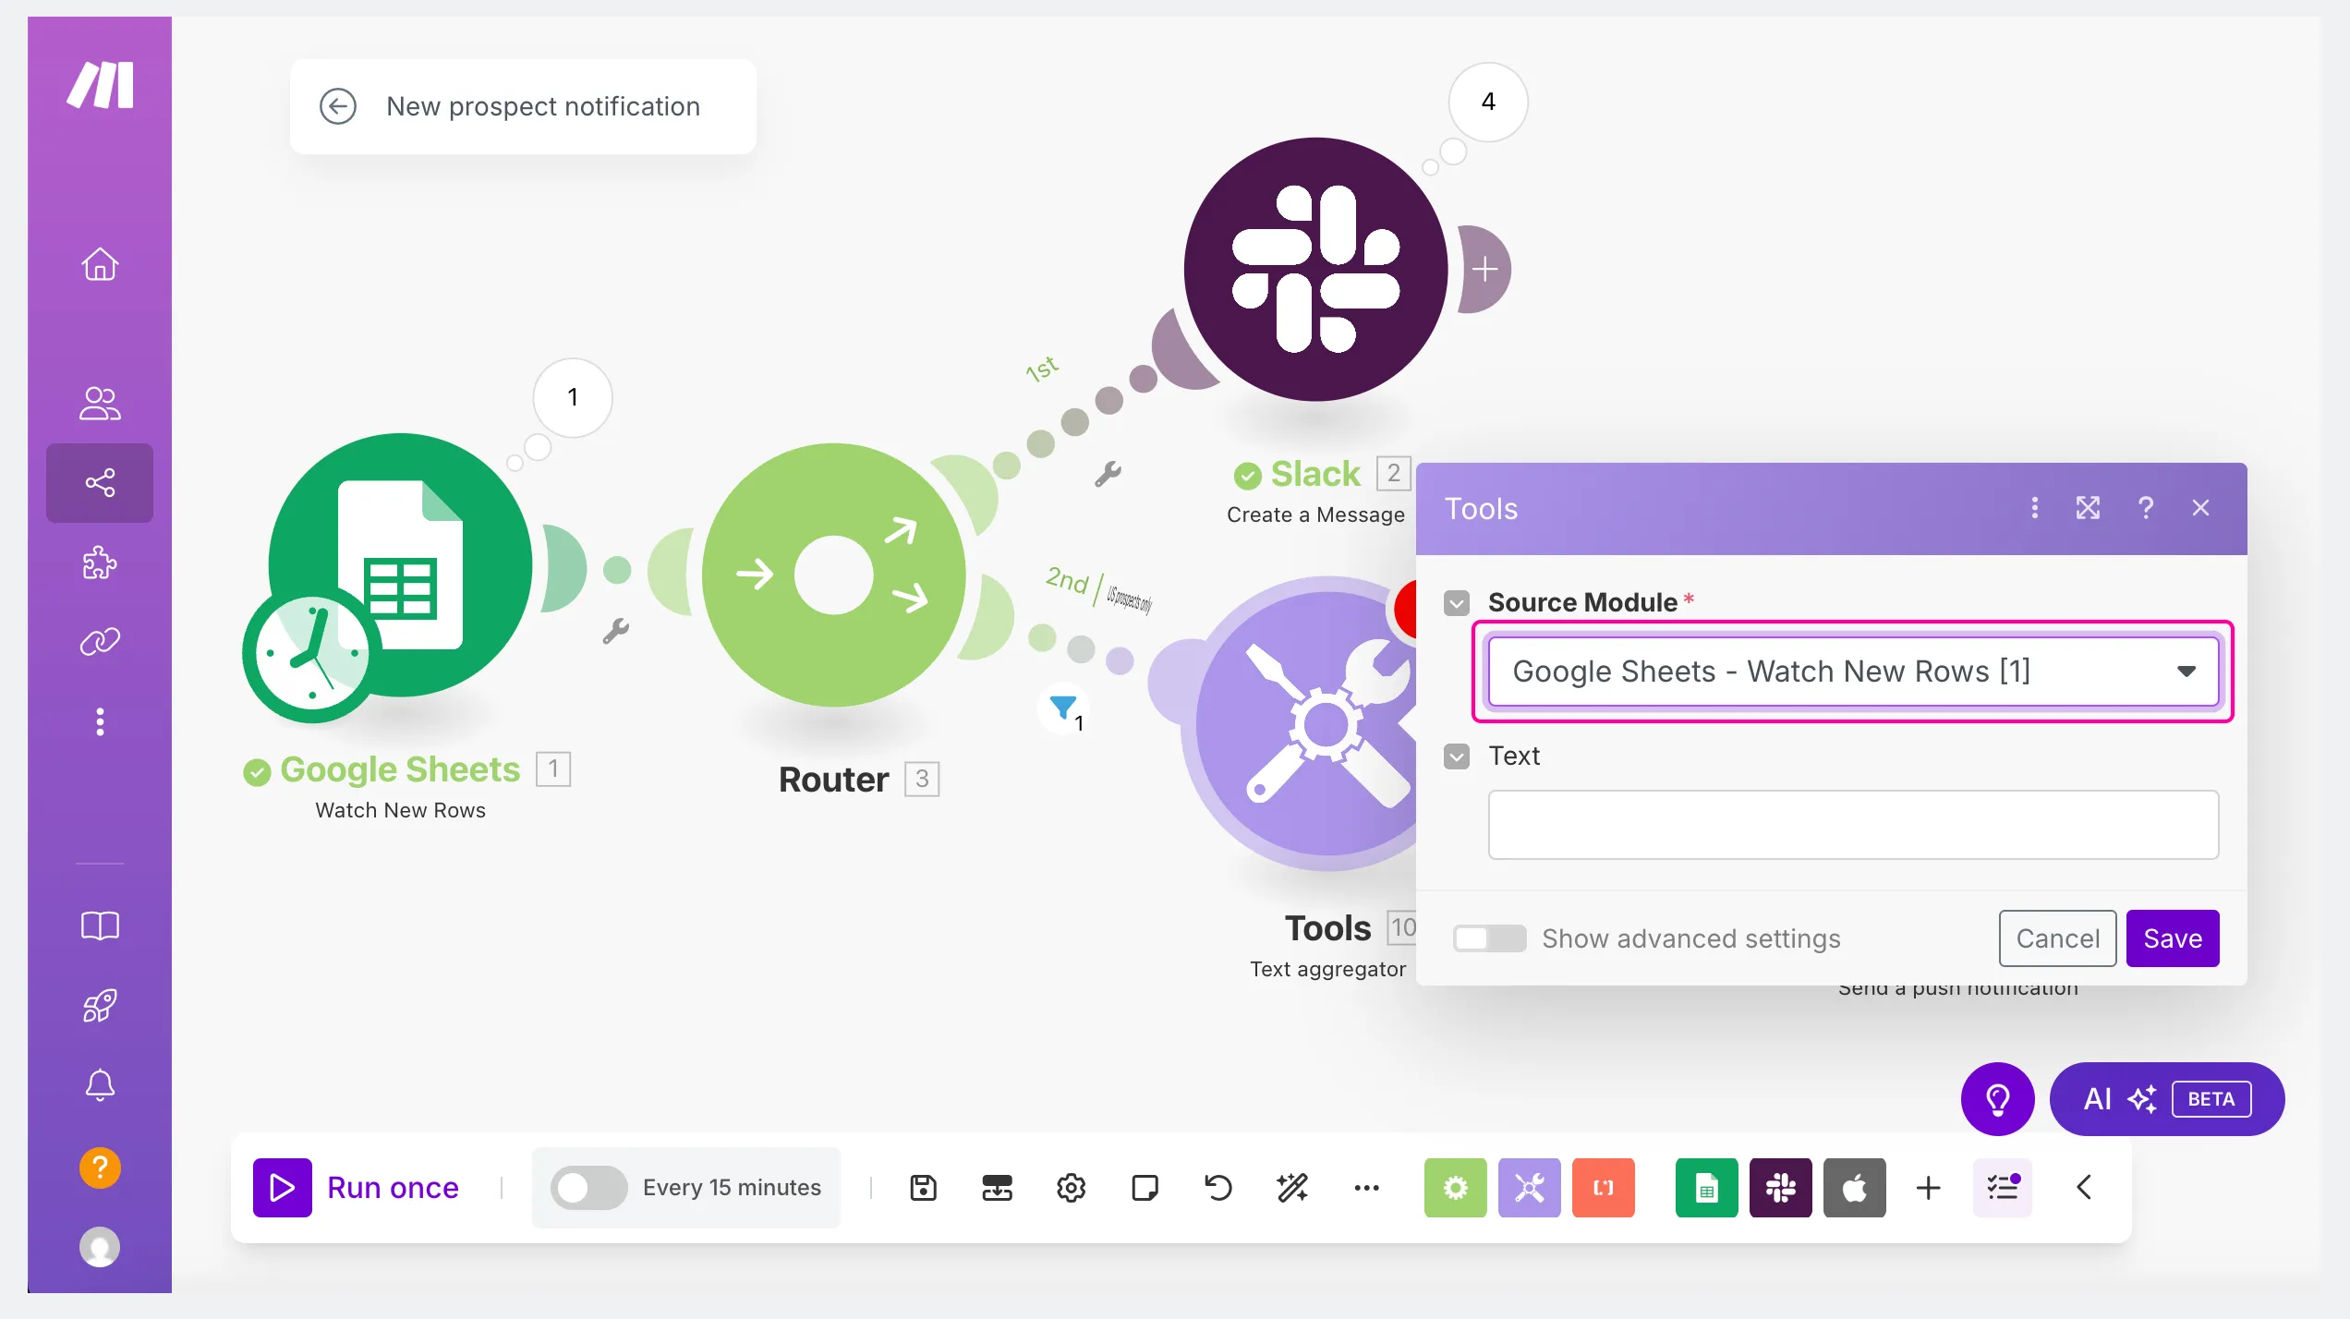
Task: Undo via the undo arrow in the toolbar
Action: (1218, 1187)
